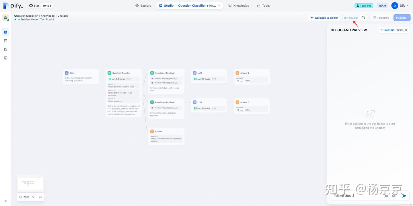Screen dimensions: 413x206
Task: Click the chat message input box
Action: coord(359,196)
